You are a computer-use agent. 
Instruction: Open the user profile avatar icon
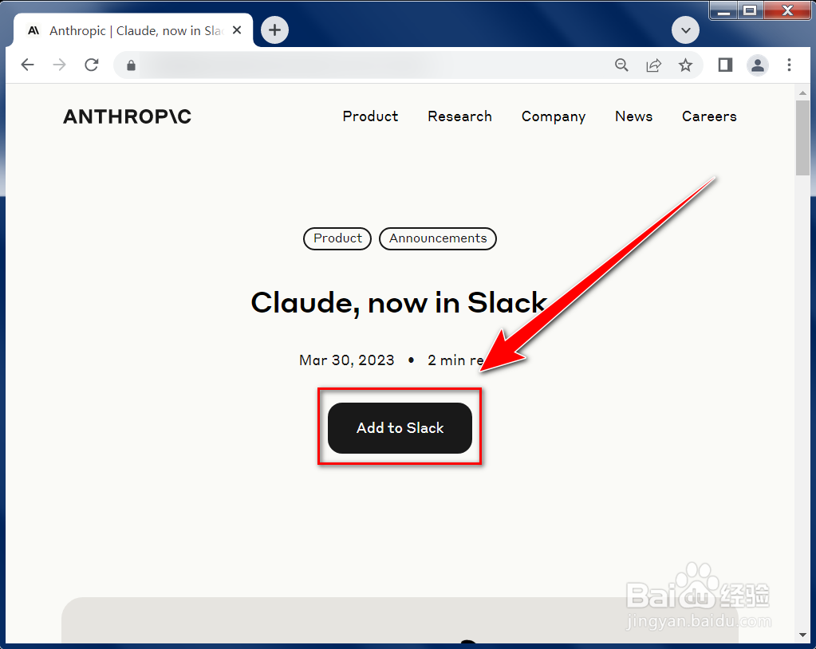point(758,65)
